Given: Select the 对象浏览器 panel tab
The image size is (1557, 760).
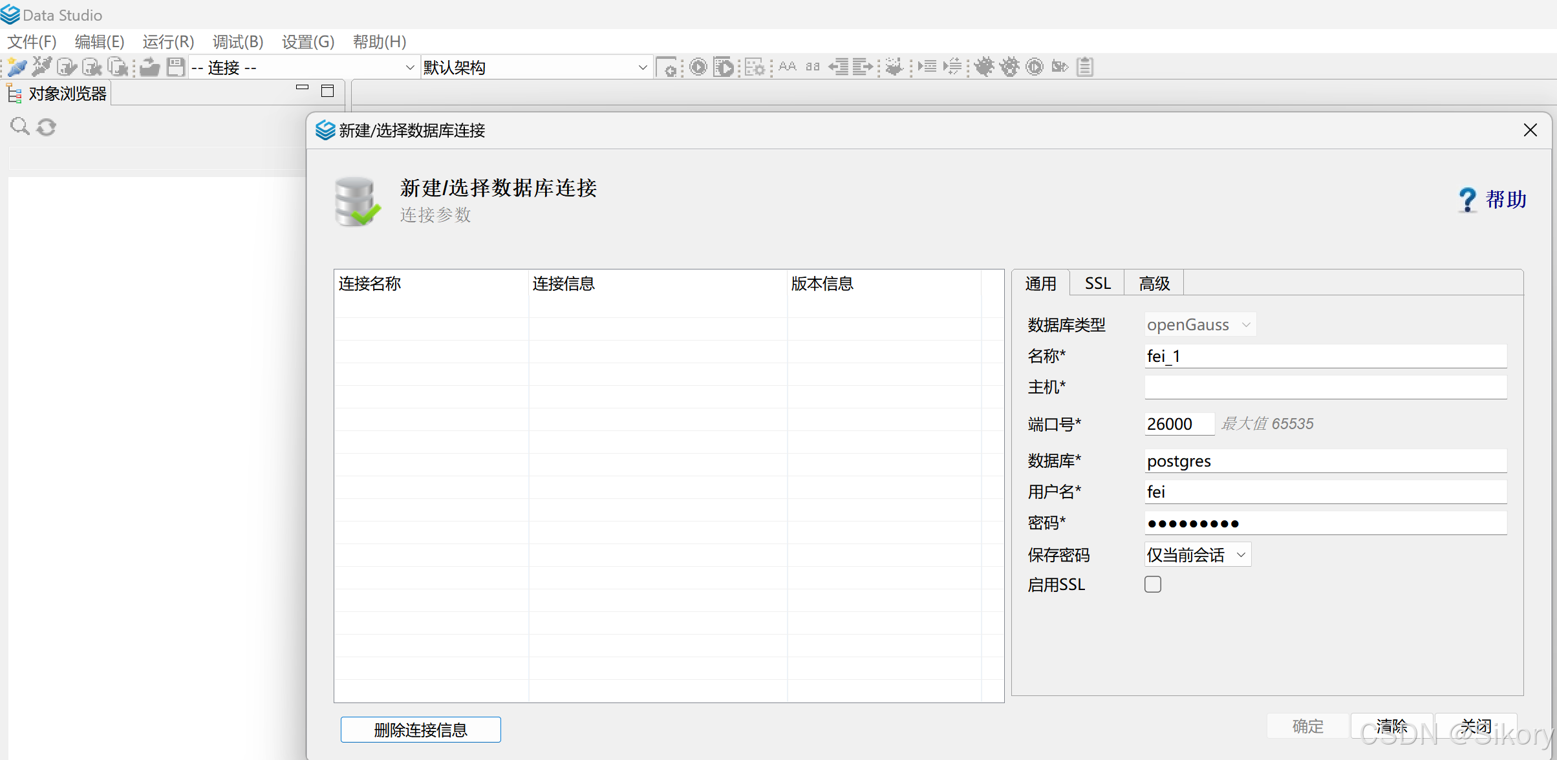Looking at the screenshot, I should click(58, 94).
